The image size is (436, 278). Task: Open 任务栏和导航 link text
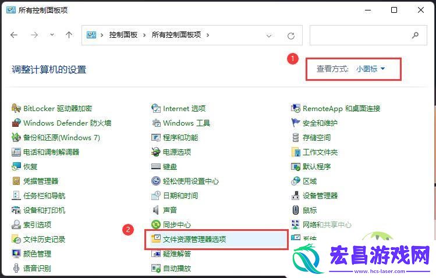[x=44, y=195]
